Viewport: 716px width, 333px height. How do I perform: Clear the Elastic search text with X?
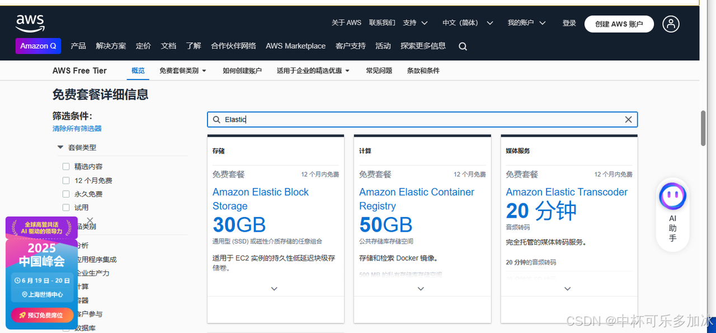coord(628,120)
